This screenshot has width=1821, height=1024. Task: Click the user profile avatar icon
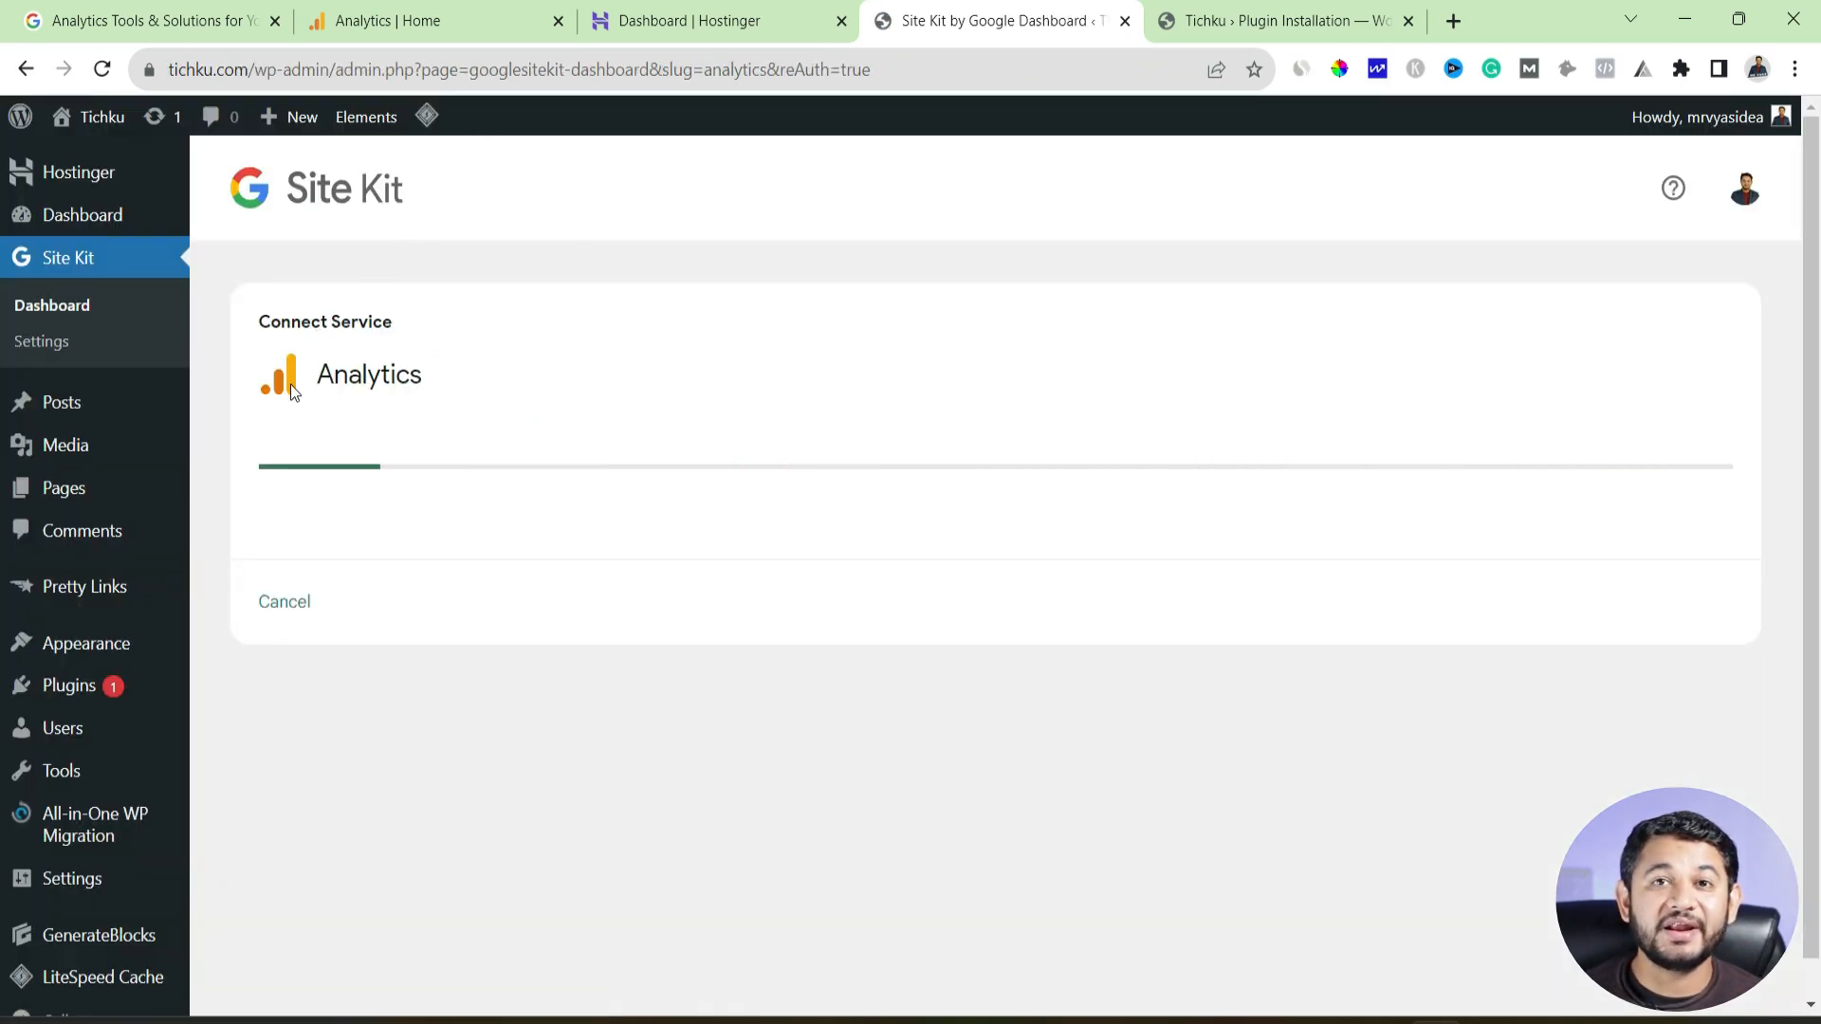coord(1746,189)
